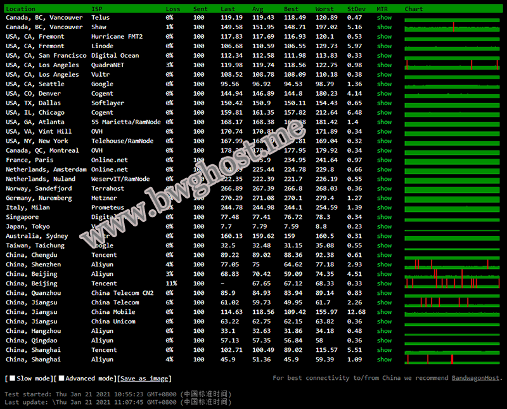Screen dimensions: 507x409
Task: Show MTR for Nuland WeservIT row
Action: 384,179
